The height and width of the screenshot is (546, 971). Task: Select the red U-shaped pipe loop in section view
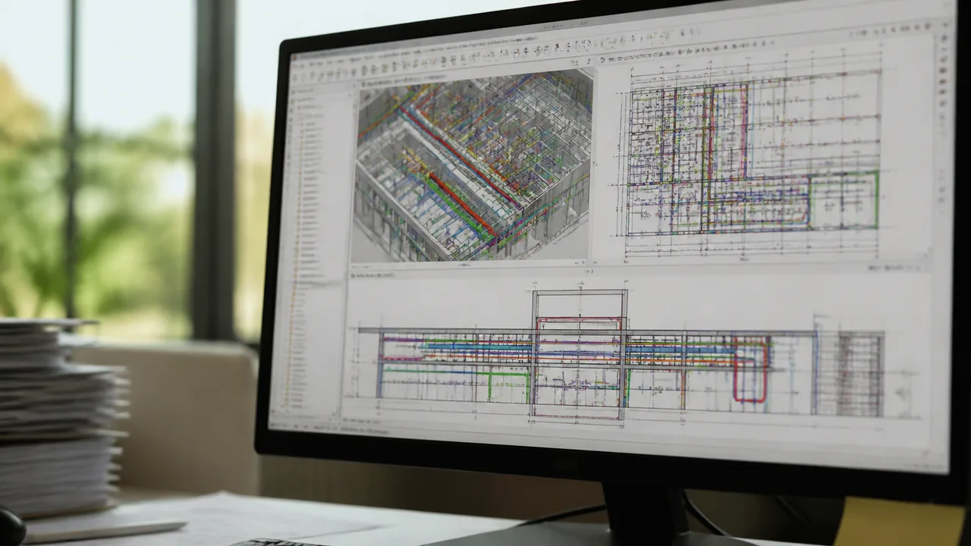(x=751, y=369)
